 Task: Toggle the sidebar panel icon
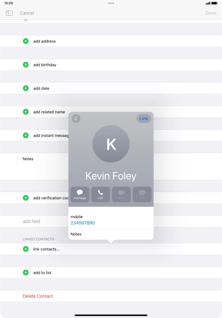tap(9, 13)
